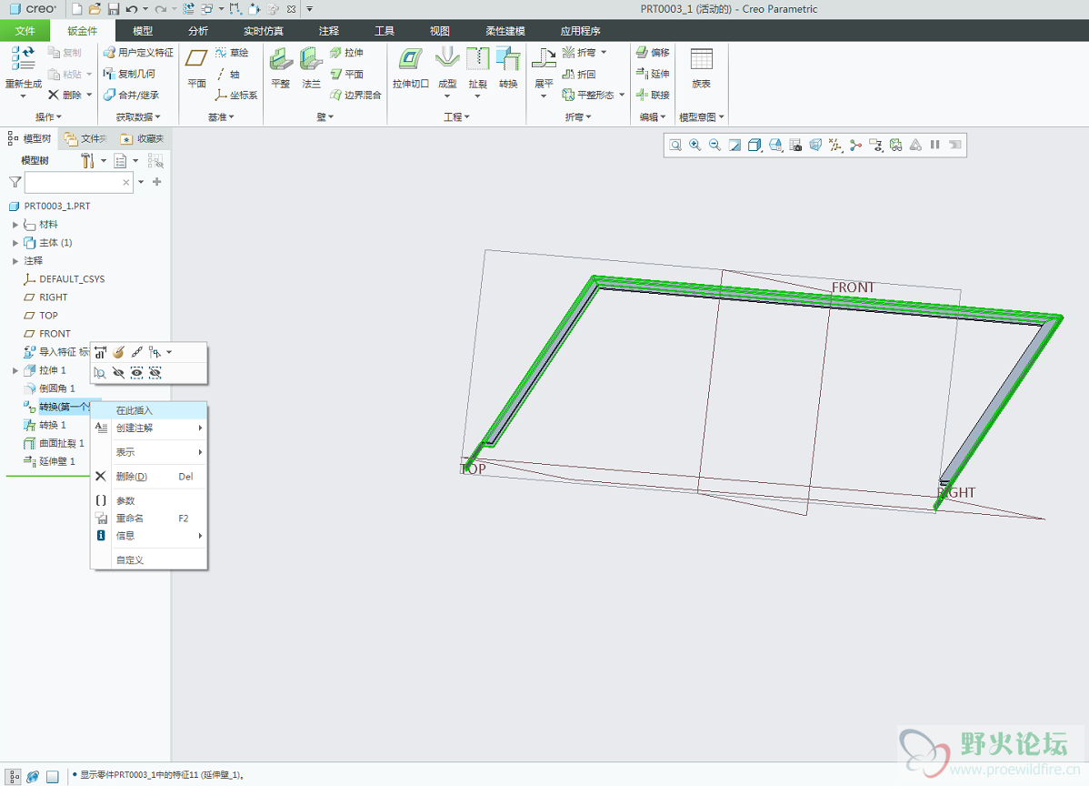Click the Show (eye) icon in mini toolbar
The height and width of the screenshot is (786, 1089).
(x=137, y=373)
